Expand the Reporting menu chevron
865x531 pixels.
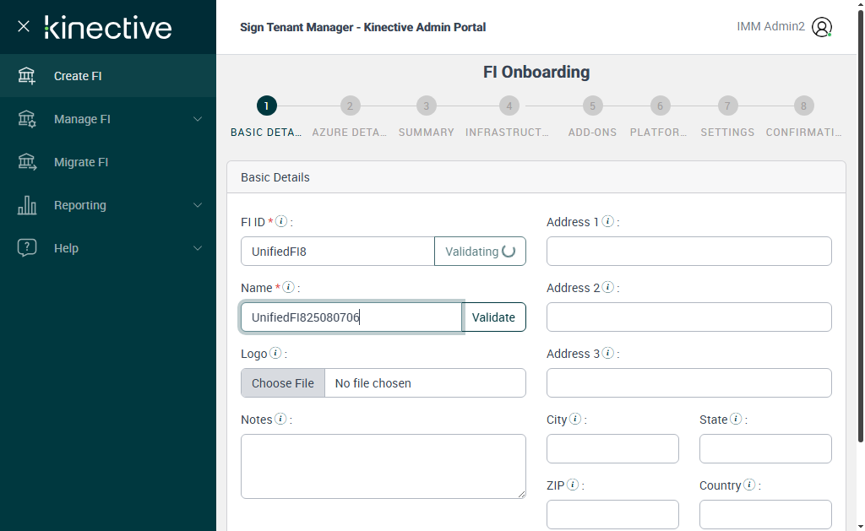198,205
